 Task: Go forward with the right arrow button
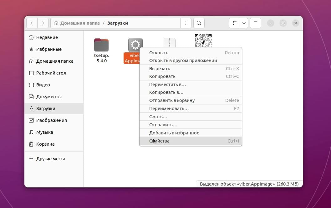(x=43, y=23)
